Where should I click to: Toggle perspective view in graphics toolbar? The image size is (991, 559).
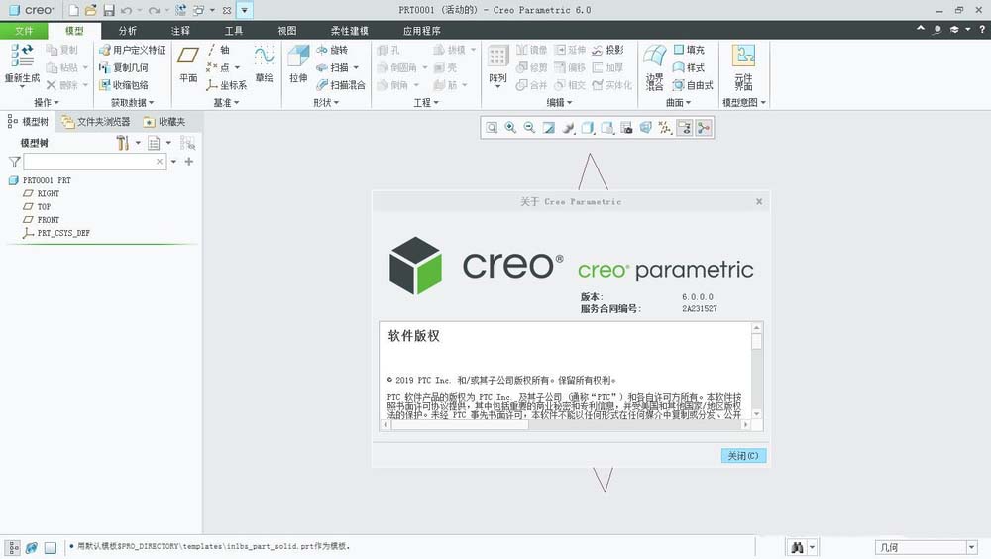[645, 128]
